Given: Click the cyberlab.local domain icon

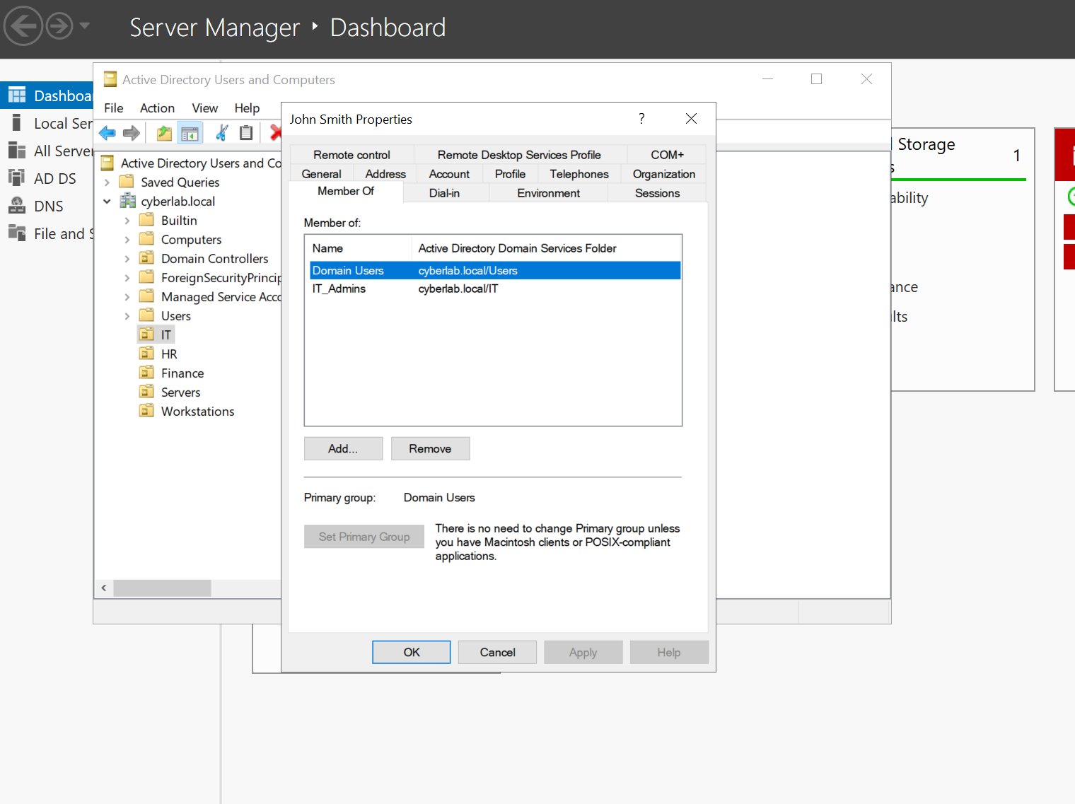Looking at the screenshot, I should [128, 202].
